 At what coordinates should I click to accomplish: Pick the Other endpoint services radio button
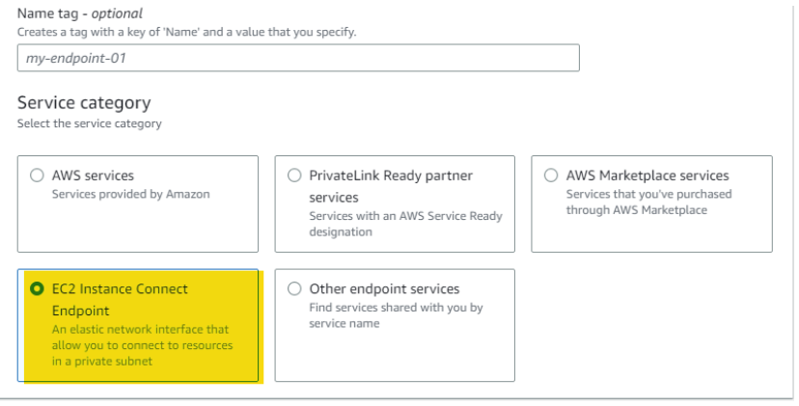295,288
